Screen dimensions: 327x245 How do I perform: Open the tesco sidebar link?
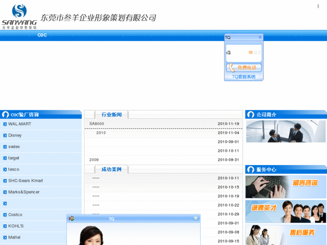(x=13, y=169)
